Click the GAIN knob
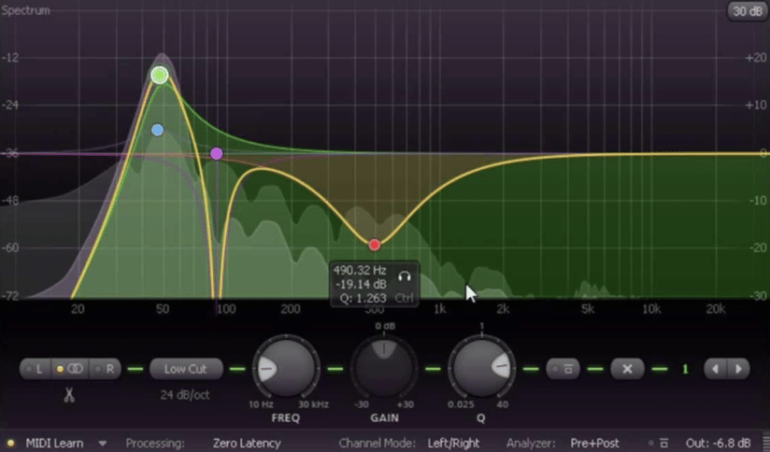This screenshot has width=770, height=452. point(383,368)
